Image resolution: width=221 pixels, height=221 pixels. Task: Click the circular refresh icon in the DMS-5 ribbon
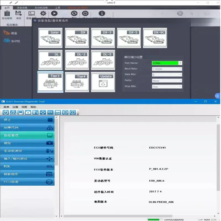(x=74, y=13)
